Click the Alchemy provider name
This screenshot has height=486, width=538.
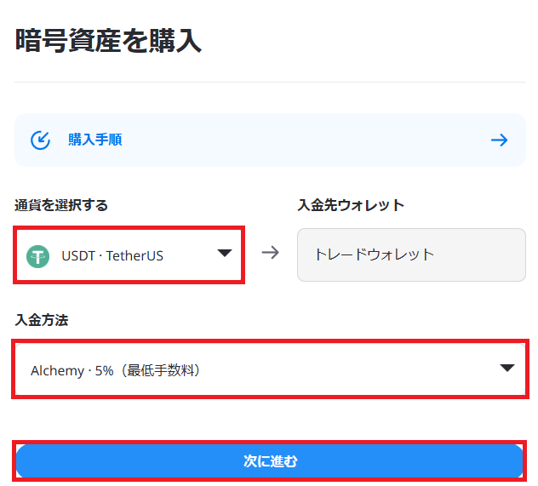(x=57, y=371)
